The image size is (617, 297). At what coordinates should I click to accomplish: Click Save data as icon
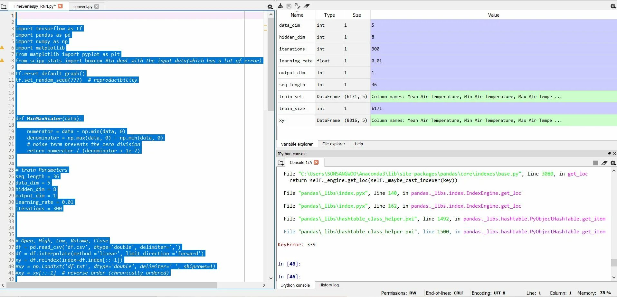[x=298, y=6]
